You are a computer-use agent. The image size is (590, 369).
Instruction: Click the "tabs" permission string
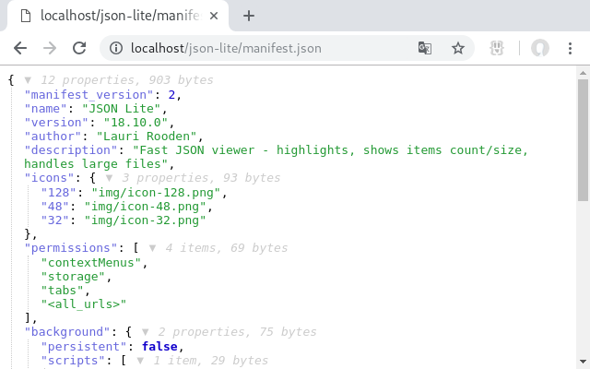62,291
